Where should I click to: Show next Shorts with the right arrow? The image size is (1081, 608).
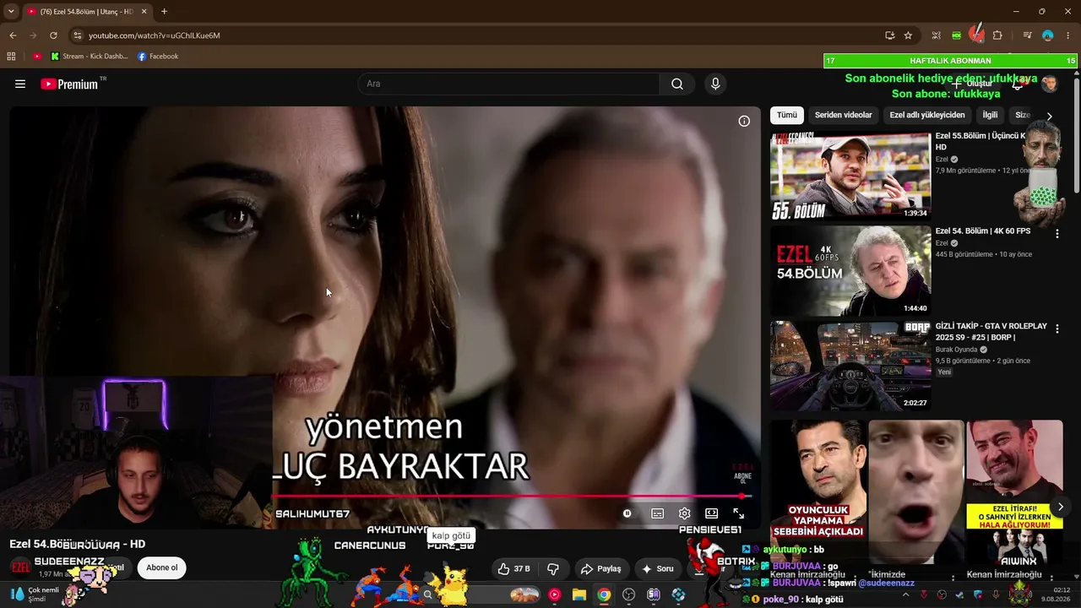tap(1061, 507)
